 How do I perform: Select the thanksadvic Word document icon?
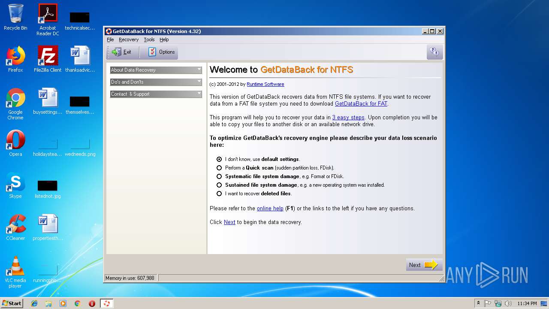coord(80,59)
